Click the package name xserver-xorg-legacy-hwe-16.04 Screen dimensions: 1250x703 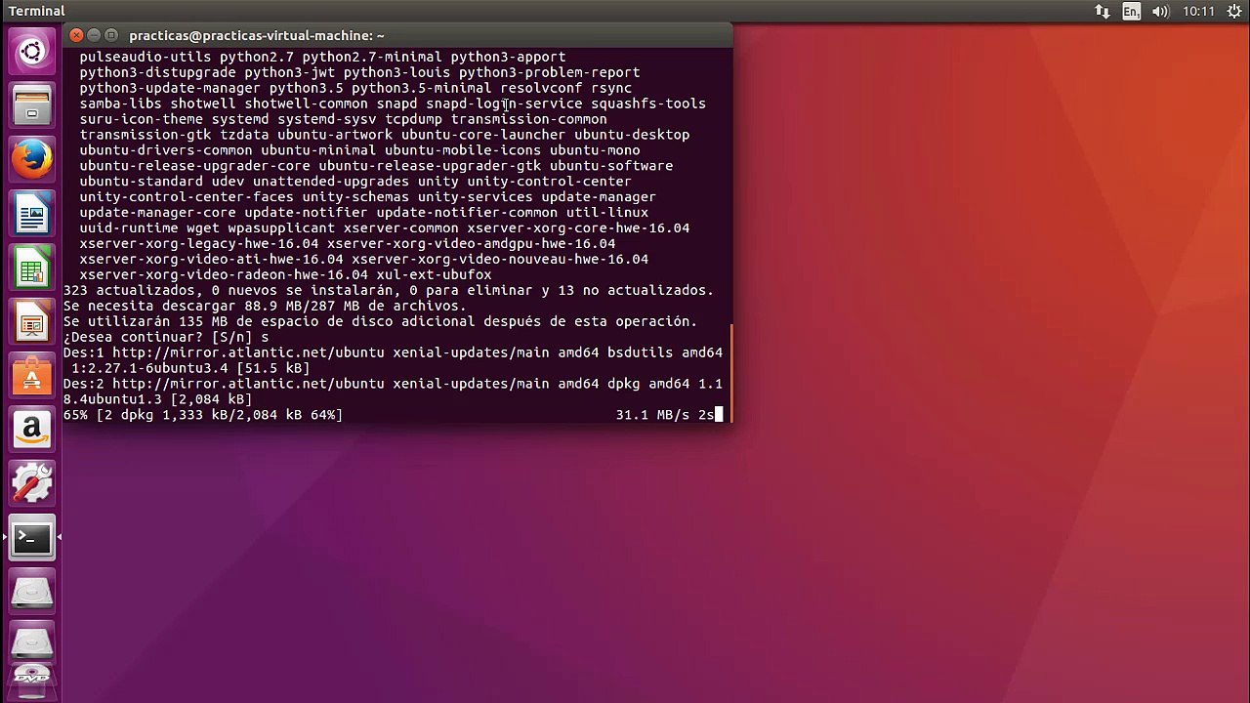point(199,244)
